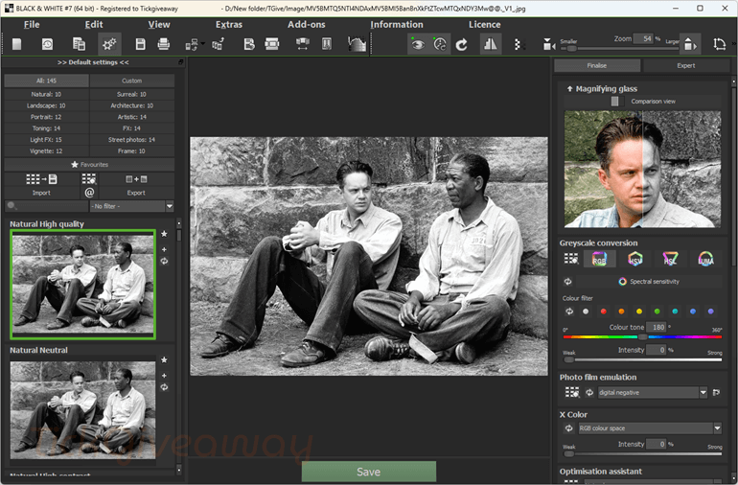Click the refresh icon beside Natural Neutral
Viewport: 738px width, 485px height.
point(164,387)
